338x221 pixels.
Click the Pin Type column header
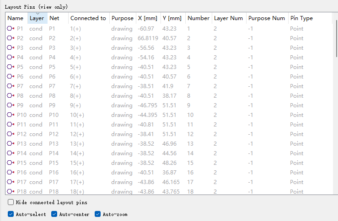[x=301, y=18]
